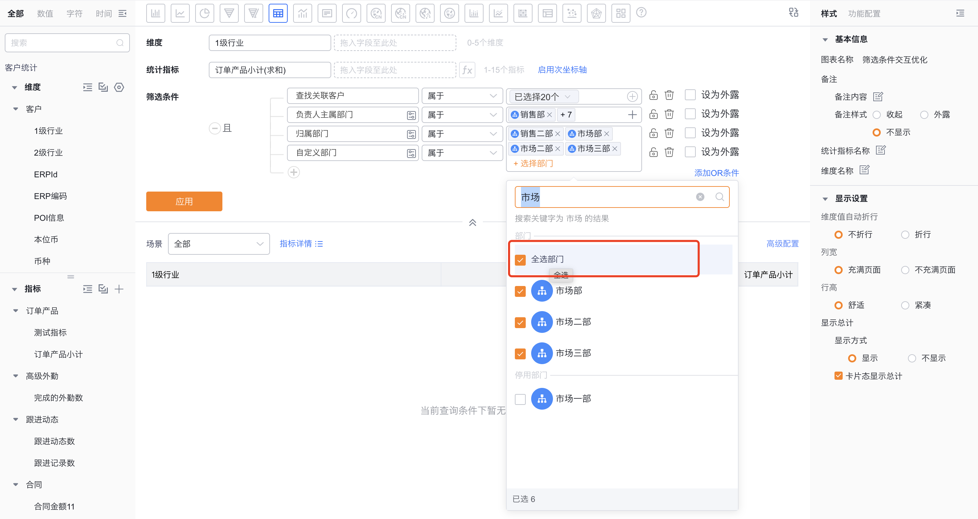Image resolution: width=978 pixels, height=519 pixels.
Task: Delete the 归属部门 filter condition
Action: coord(669,133)
